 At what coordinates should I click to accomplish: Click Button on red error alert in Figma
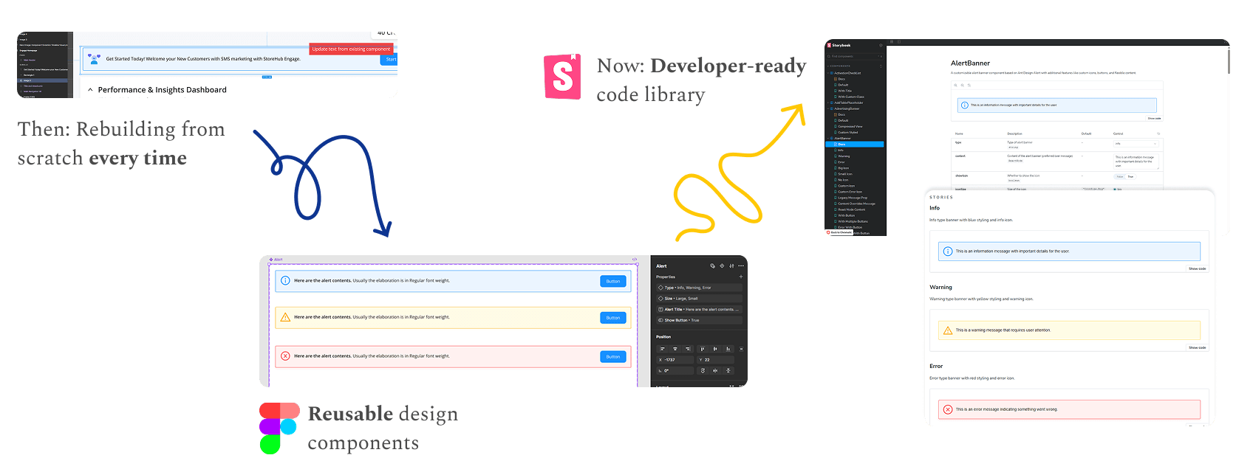tap(613, 357)
